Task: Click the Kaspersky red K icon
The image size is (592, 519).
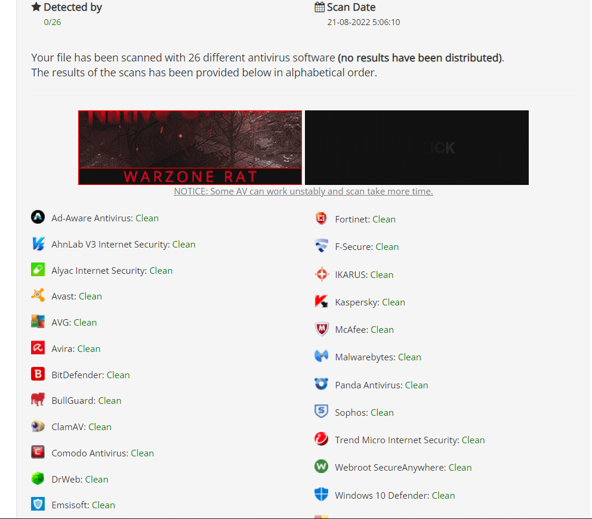Action: (321, 301)
